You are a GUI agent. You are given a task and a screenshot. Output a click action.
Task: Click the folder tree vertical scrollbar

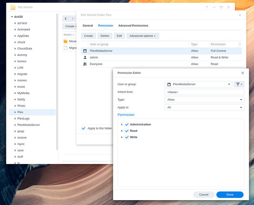57,82
